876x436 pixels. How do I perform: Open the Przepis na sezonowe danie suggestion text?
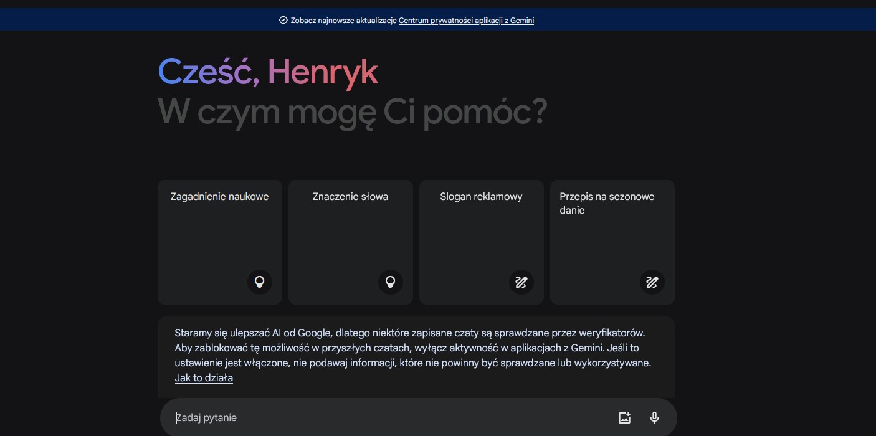tap(606, 204)
